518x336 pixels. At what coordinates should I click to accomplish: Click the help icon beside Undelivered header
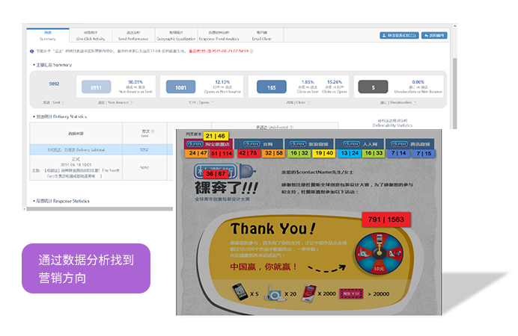pyautogui.click(x=291, y=127)
